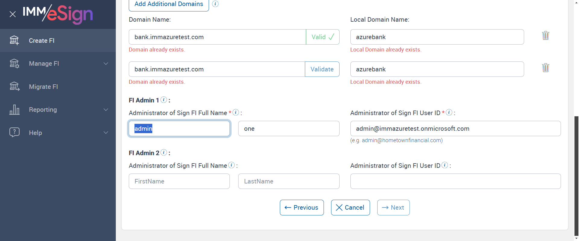Click the page vertical scrollbar thumb
The image size is (579, 241).
[x=576, y=175]
